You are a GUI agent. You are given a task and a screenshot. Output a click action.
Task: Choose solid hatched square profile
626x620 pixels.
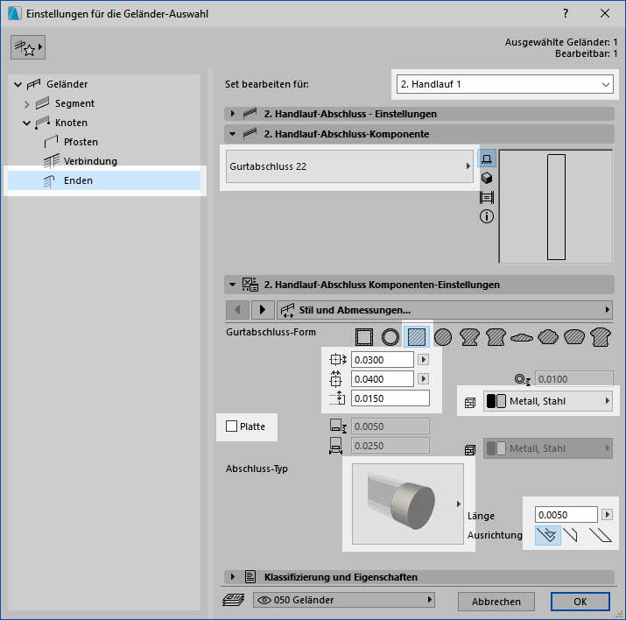coord(417,337)
